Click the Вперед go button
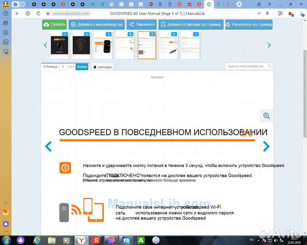This screenshot has height=245, width=307. (x=82, y=67)
